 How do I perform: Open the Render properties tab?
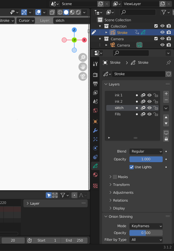(x=95, y=75)
